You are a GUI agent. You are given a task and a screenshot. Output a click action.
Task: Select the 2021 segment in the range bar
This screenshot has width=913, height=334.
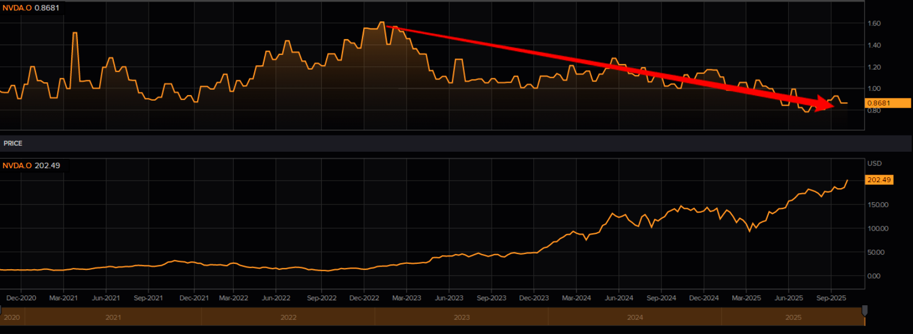[x=113, y=317]
